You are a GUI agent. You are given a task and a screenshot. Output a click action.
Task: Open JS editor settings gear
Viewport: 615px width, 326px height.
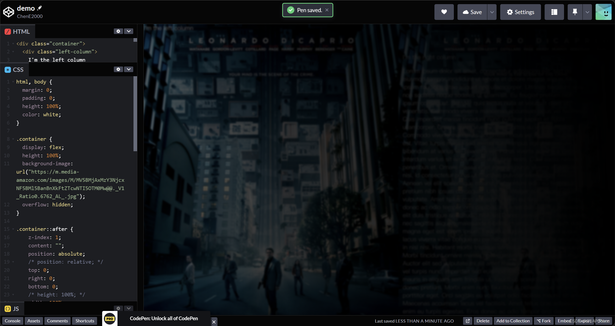pyautogui.click(x=118, y=308)
